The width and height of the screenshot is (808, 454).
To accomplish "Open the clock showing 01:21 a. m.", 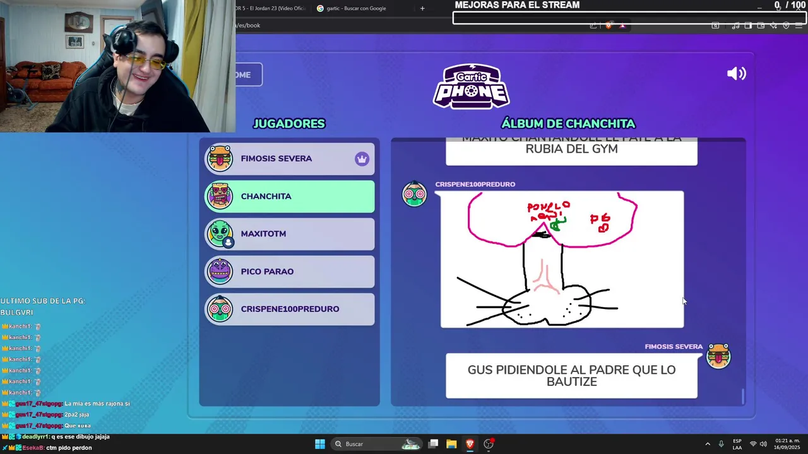I will [787, 444].
